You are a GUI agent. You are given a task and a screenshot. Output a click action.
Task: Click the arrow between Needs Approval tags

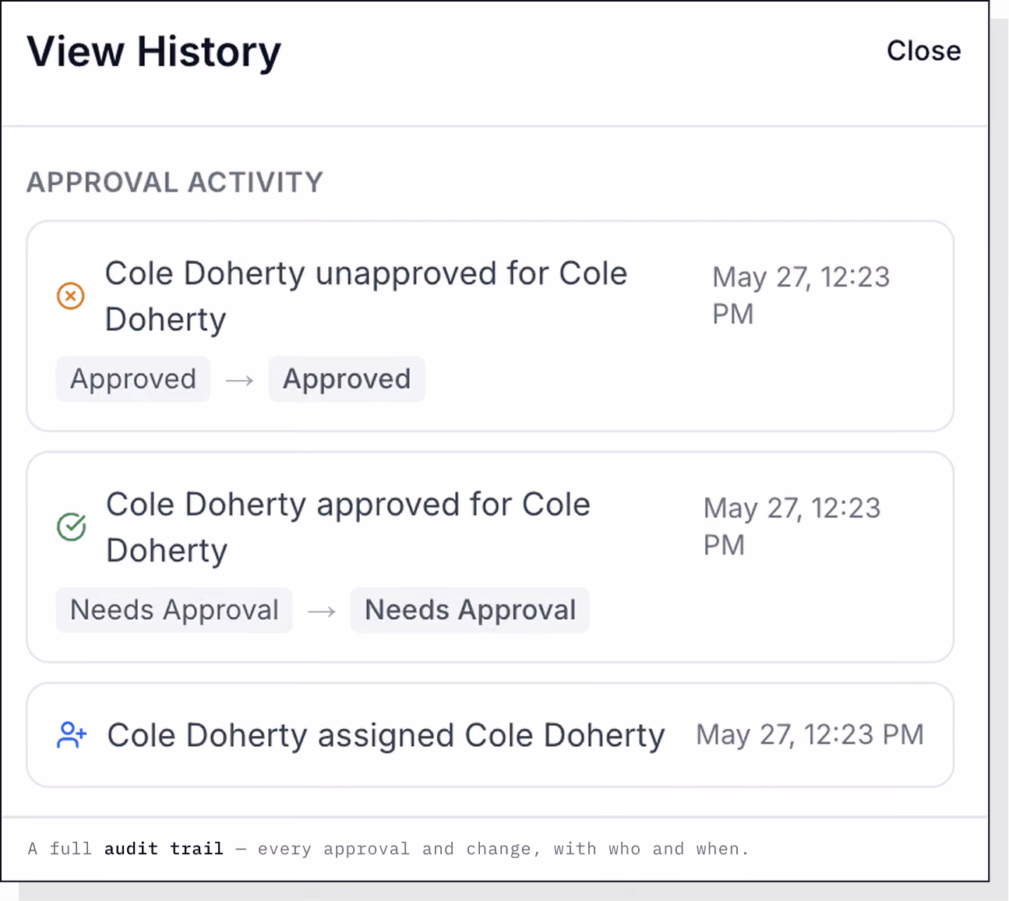pos(321,611)
